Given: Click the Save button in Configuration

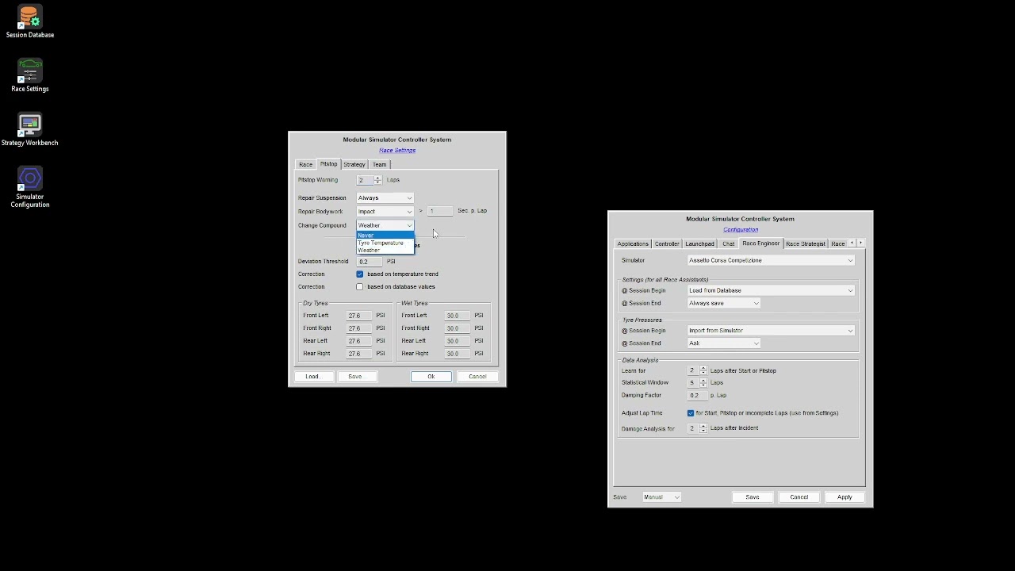Looking at the screenshot, I should (752, 497).
